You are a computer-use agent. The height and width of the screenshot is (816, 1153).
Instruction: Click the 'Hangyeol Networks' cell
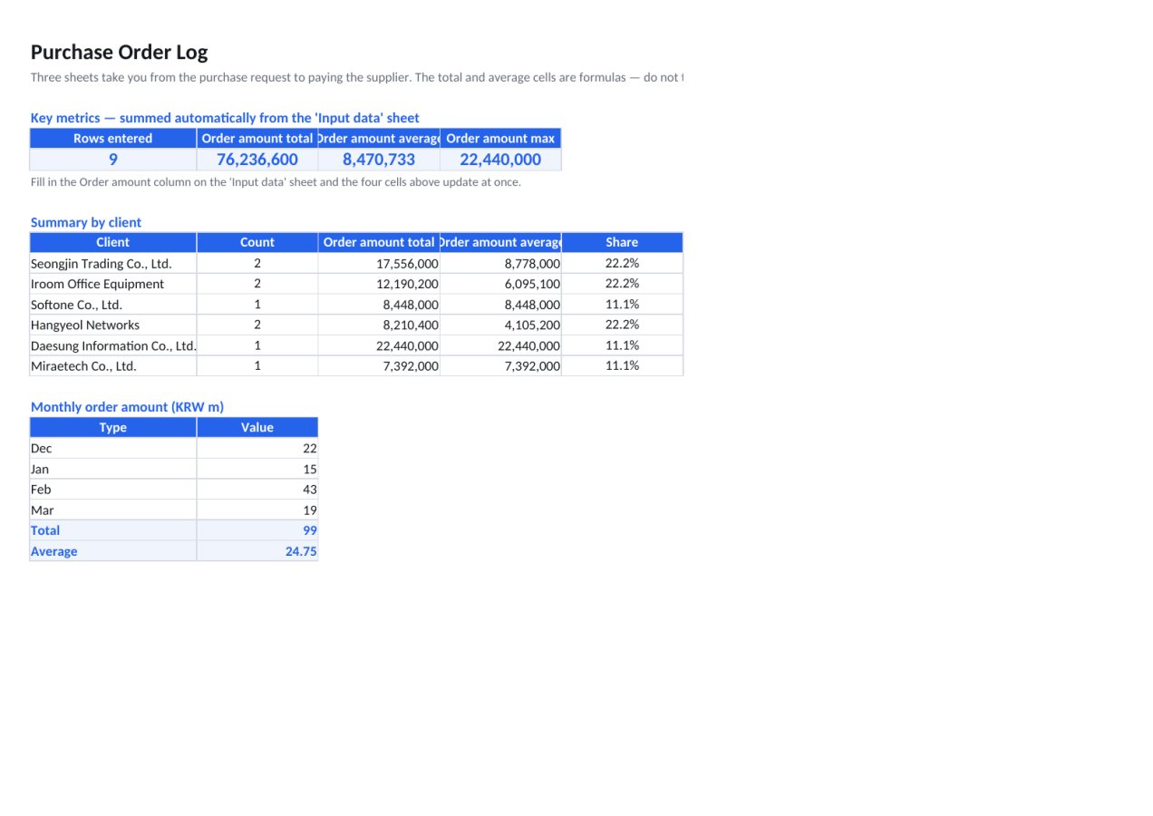[x=113, y=325]
